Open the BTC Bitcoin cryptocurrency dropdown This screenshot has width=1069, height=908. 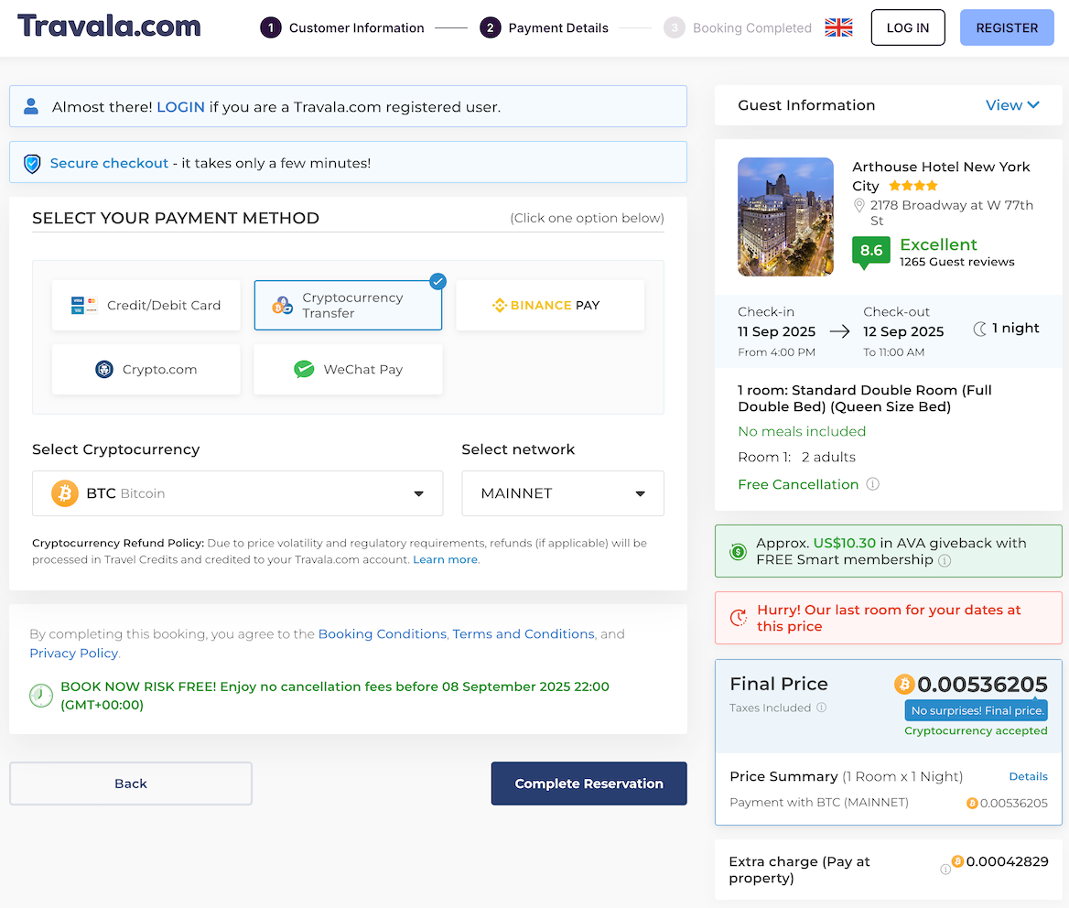coord(237,492)
